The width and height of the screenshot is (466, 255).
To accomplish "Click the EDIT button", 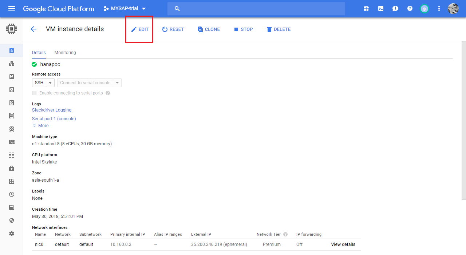I will coord(140,29).
